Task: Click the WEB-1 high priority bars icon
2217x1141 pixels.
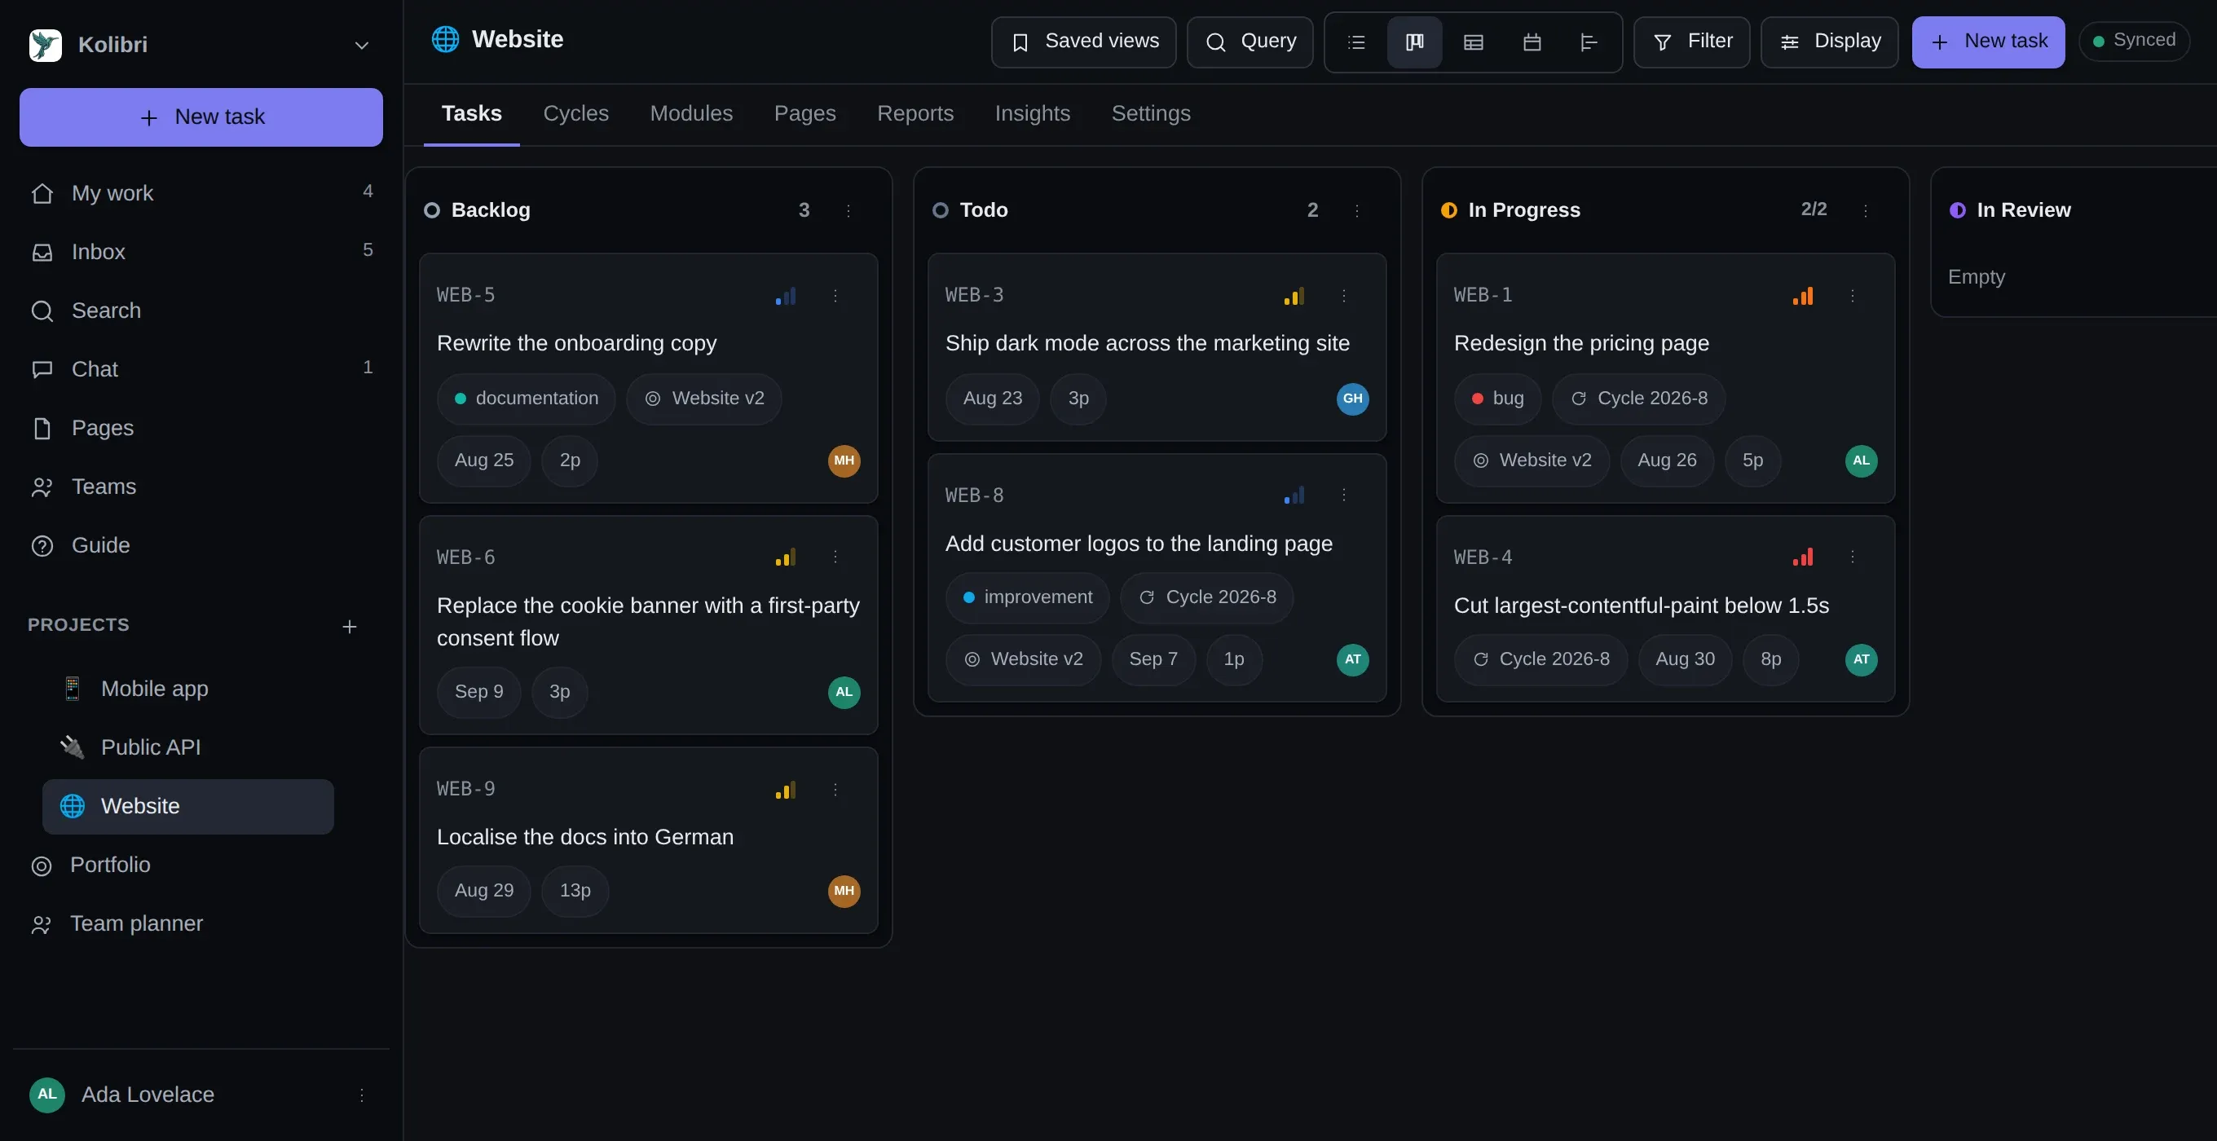Action: click(x=1802, y=296)
